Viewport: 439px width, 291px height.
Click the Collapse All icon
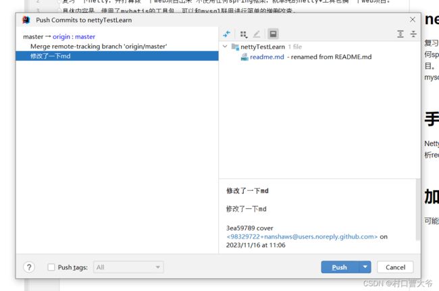(413, 34)
